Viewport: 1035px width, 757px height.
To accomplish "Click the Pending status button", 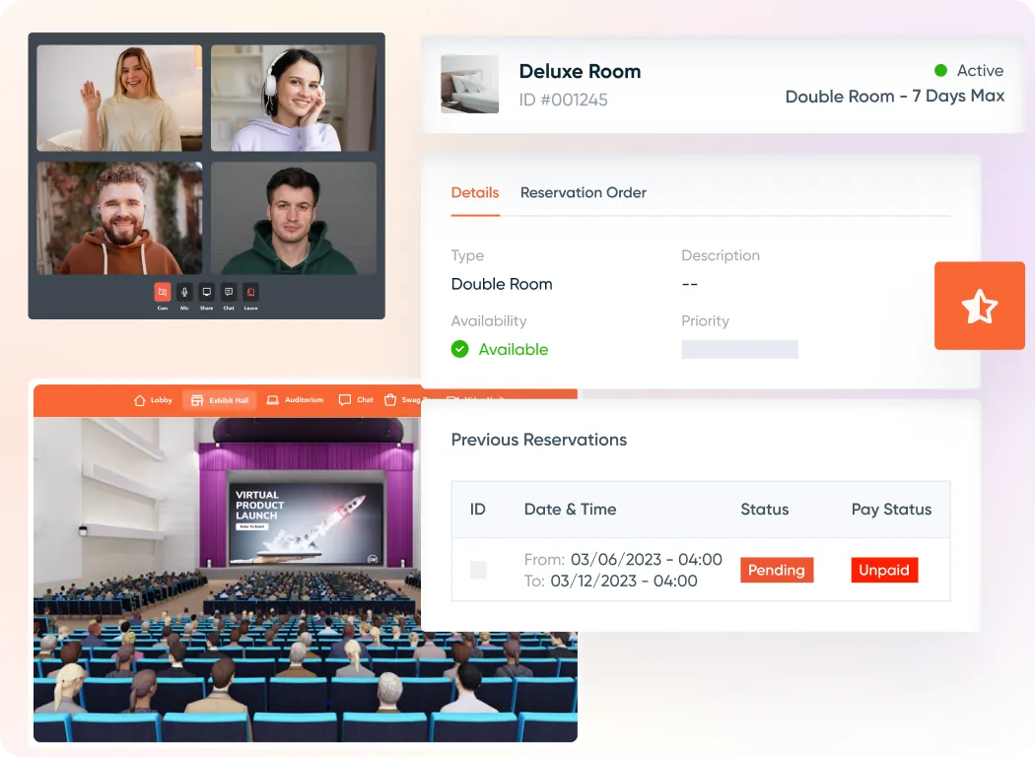I will pyautogui.click(x=777, y=570).
